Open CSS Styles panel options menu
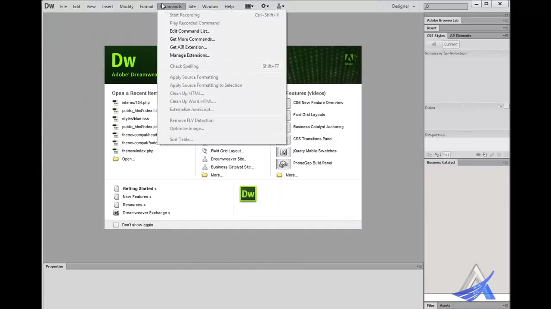Screen dimensions: 551x309 (x=506, y=36)
